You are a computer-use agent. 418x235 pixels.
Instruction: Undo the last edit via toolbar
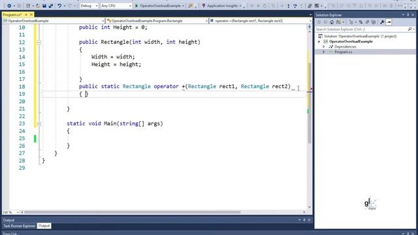(x=59, y=6)
